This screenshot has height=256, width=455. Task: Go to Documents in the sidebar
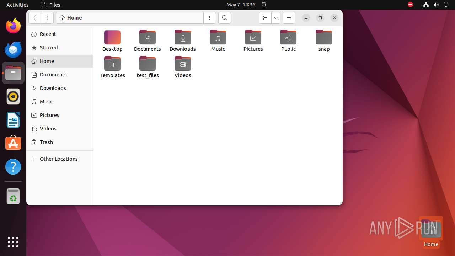click(60, 75)
